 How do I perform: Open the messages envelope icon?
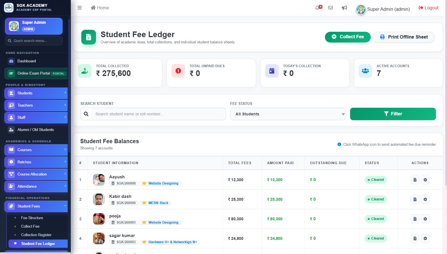[x=330, y=8]
